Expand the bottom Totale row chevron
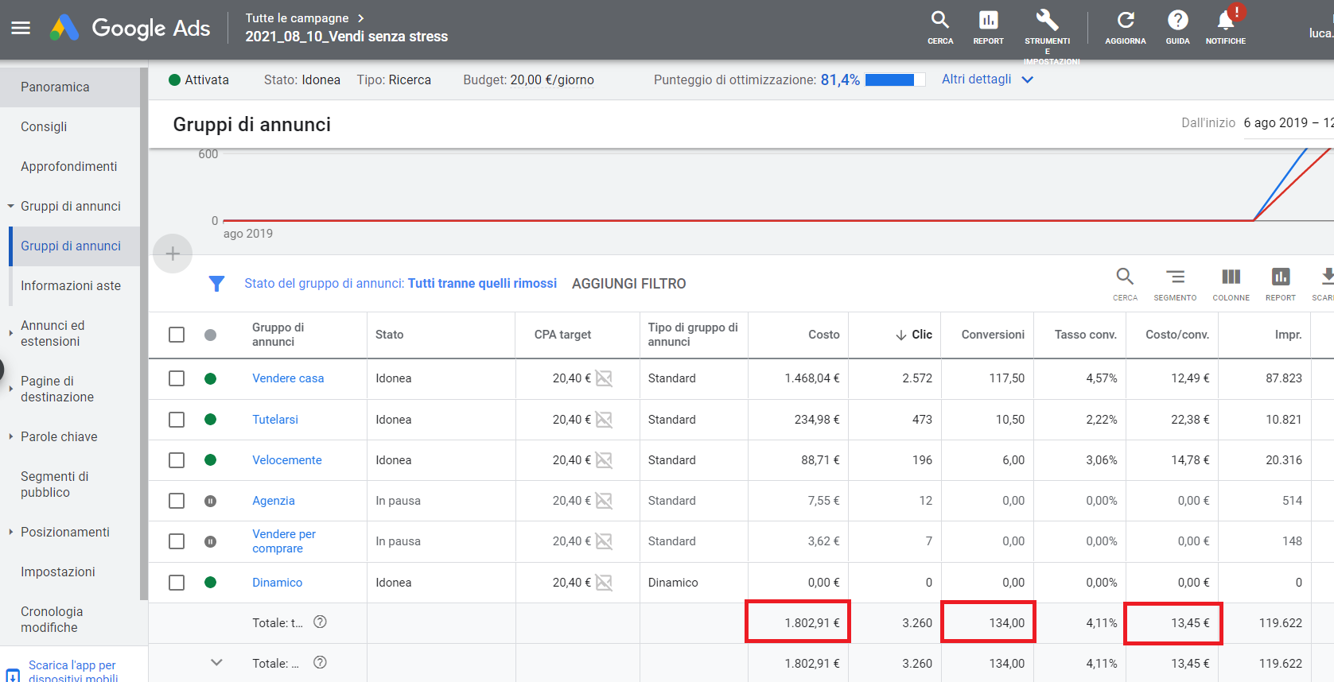1334x682 pixels. 216,663
